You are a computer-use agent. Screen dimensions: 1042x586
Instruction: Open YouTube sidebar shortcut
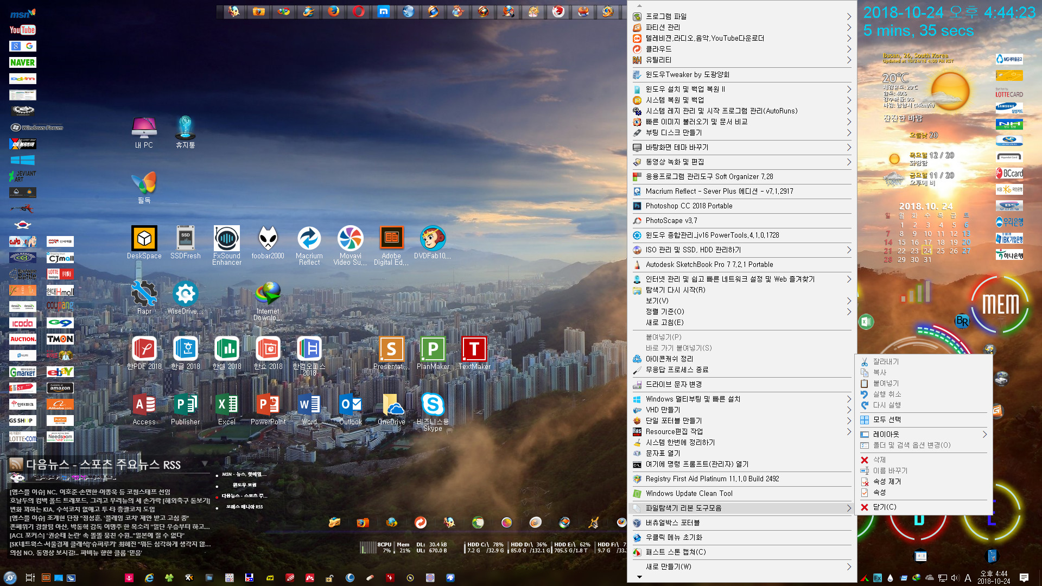(x=23, y=30)
